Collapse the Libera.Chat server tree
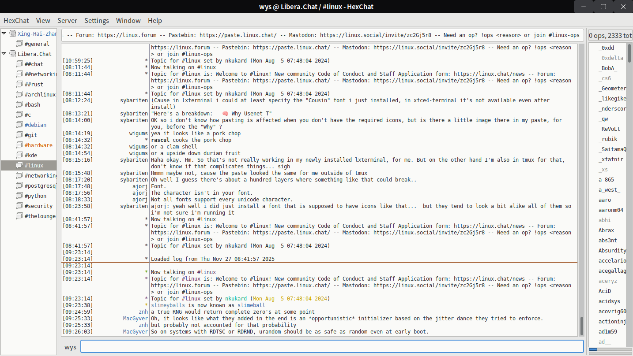 tap(4, 54)
